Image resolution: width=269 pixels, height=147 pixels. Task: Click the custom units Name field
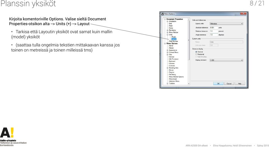(226, 42)
